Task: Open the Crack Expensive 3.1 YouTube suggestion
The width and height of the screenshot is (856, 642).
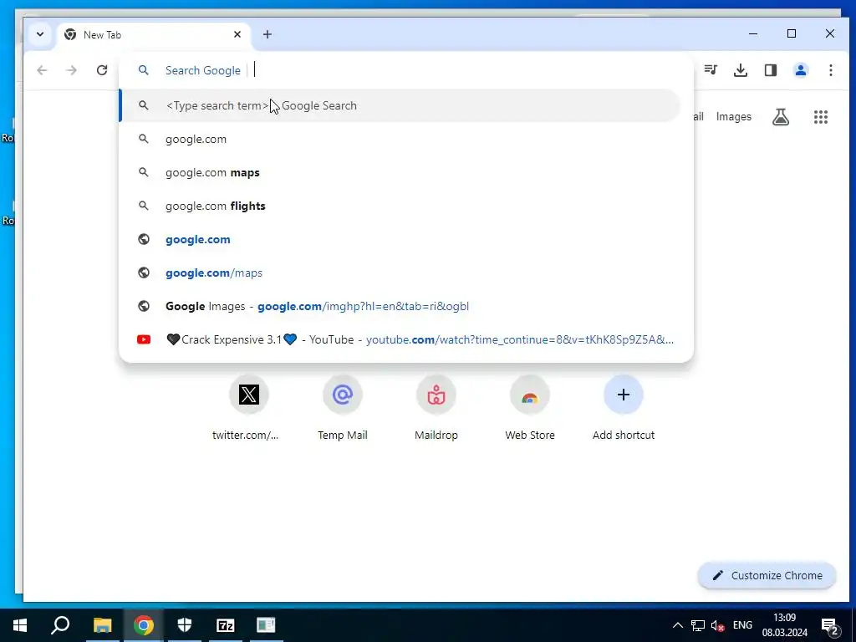Action: point(400,339)
